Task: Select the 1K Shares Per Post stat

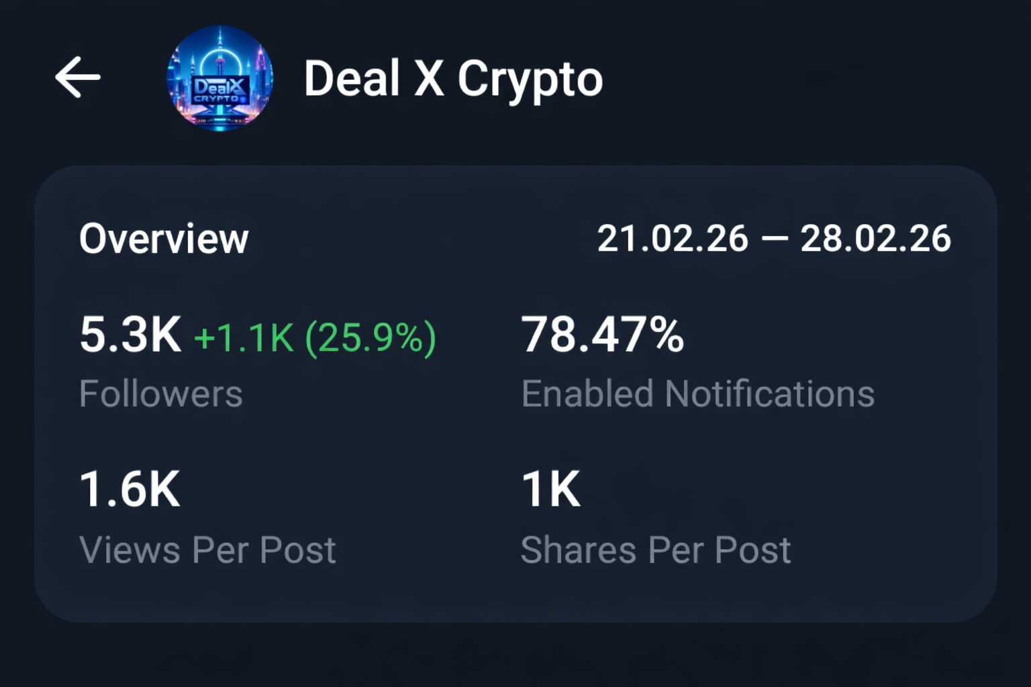Action: point(552,490)
